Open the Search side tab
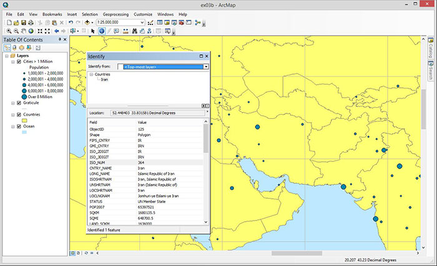The height and width of the screenshot is (266, 437). 431,70
